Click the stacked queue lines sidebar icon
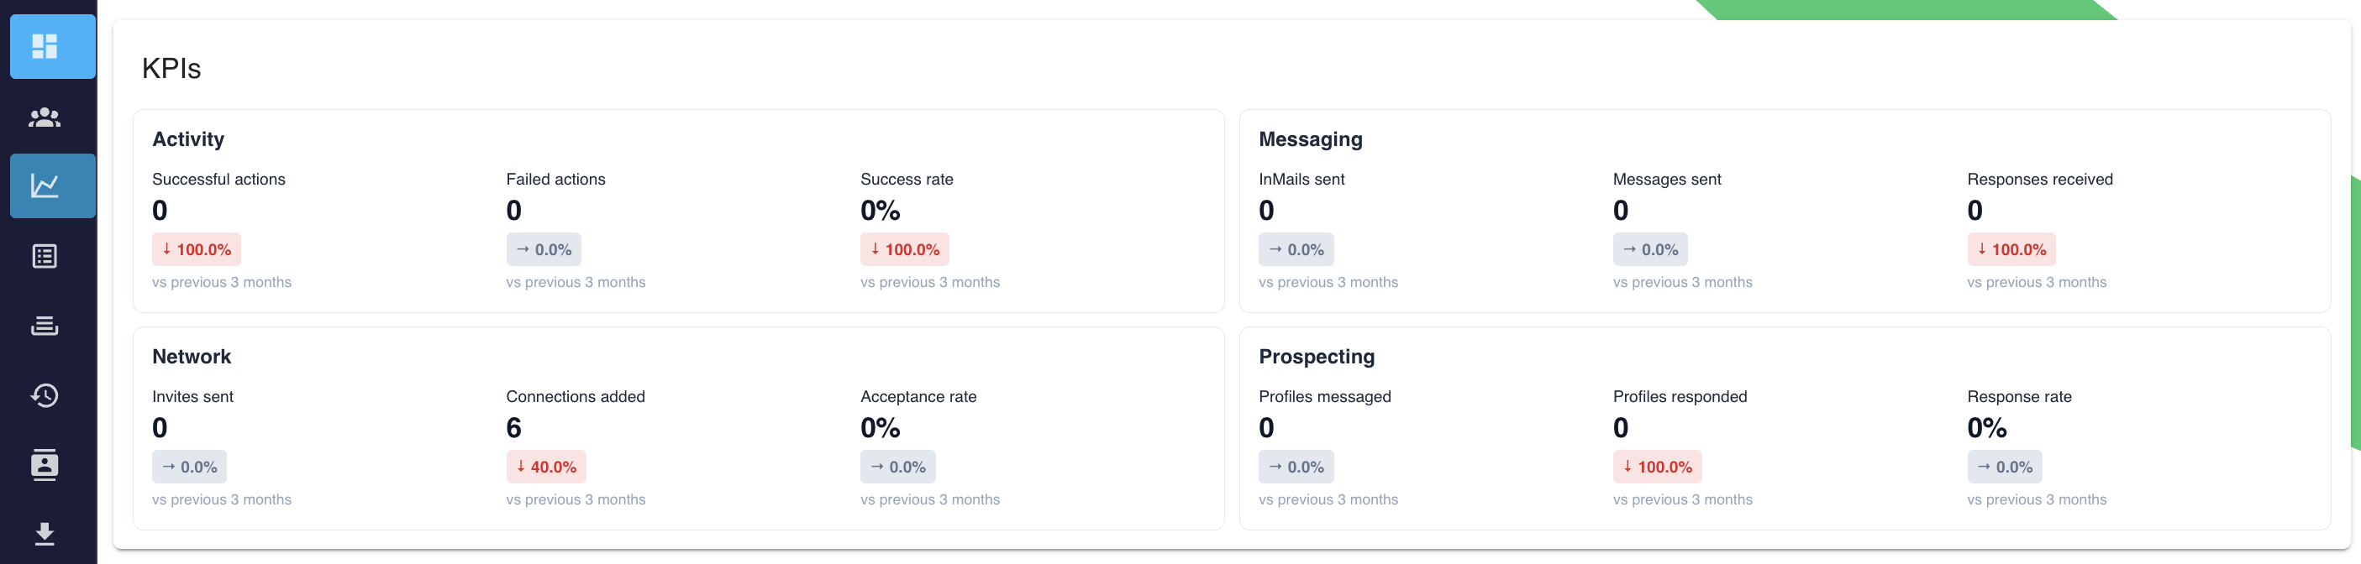Image resolution: width=2361 pixels, height=564 pixels. click(44, 326)
